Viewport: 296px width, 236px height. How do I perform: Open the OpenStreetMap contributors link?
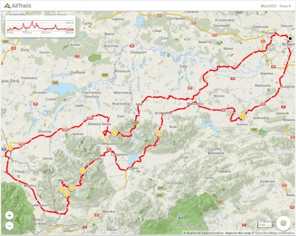pos(274,233)
